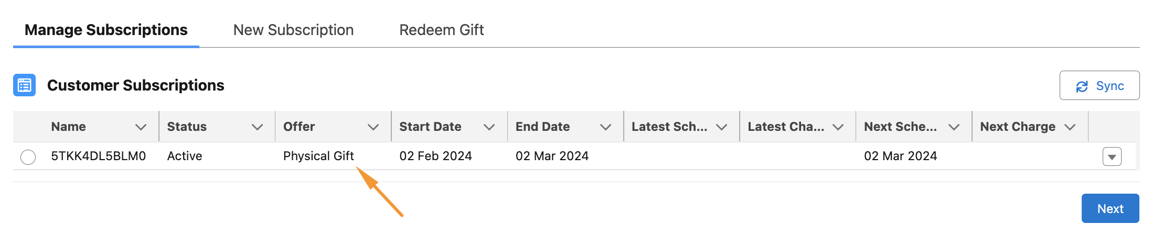1152x246 pixels.
Task: Click the Customer Subscriptions list icon
Action: click(x=24, y=85)
